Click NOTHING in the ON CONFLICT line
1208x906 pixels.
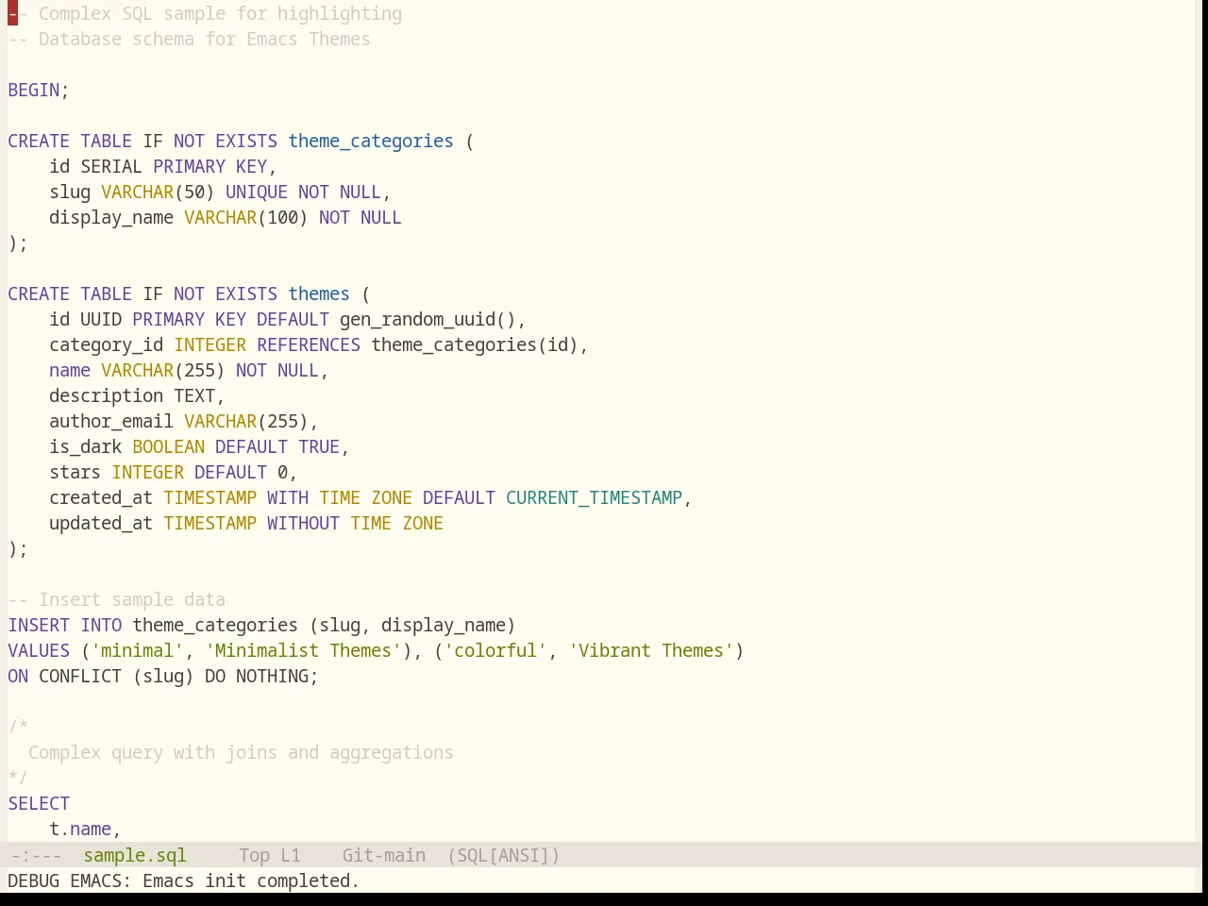coord(272,676)
